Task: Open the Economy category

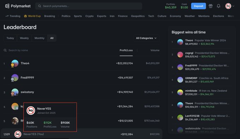Action: point(175,16)
